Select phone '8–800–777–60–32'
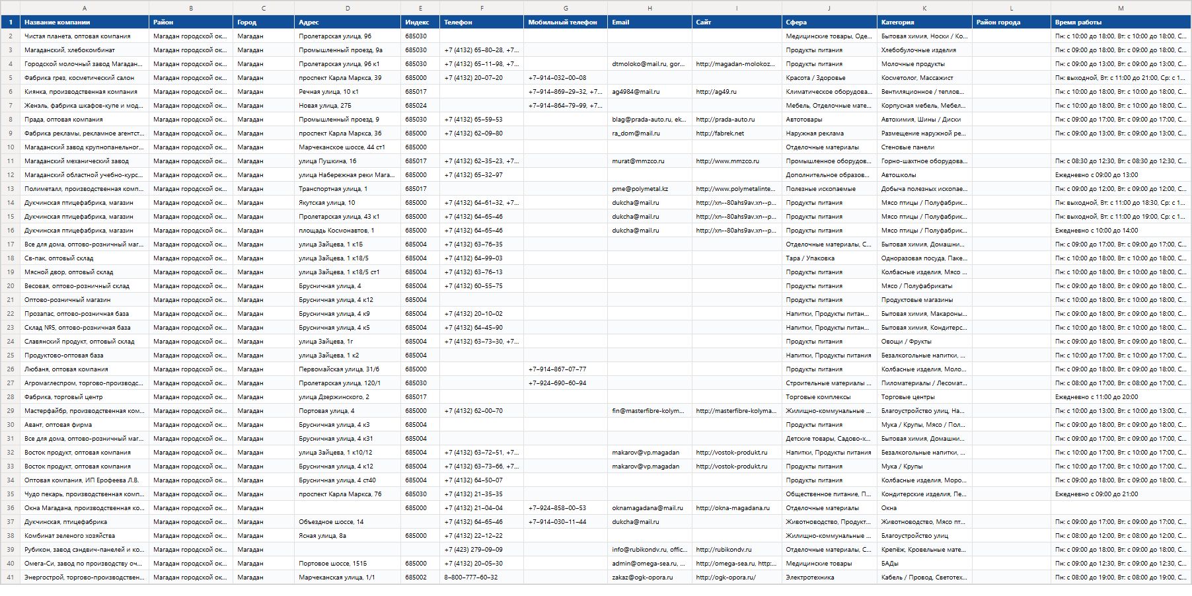Image resolution: width=1192 pixels, height=596 pixels. (482, 577)
